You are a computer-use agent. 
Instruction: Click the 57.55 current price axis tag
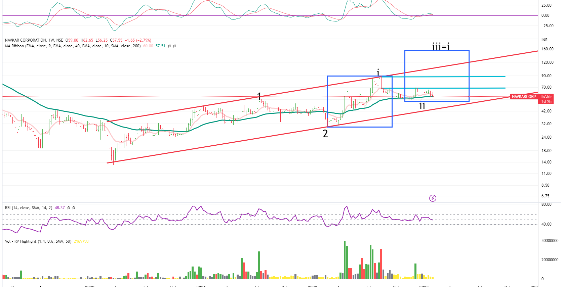546,97
